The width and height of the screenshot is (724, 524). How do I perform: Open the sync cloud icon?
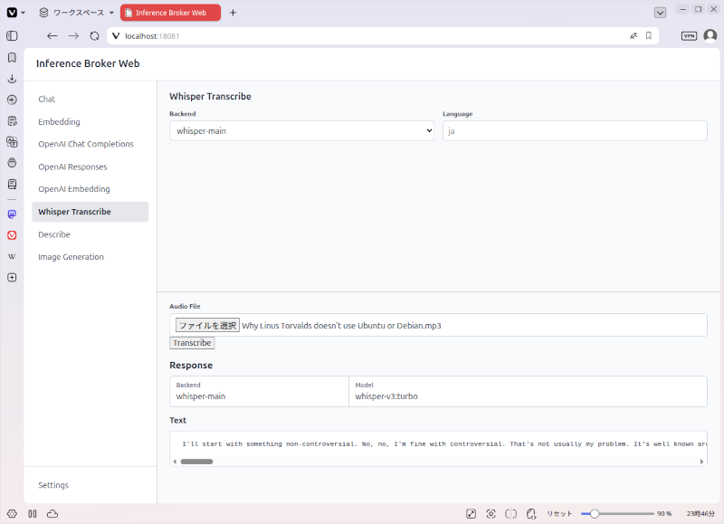click(52, 514)
